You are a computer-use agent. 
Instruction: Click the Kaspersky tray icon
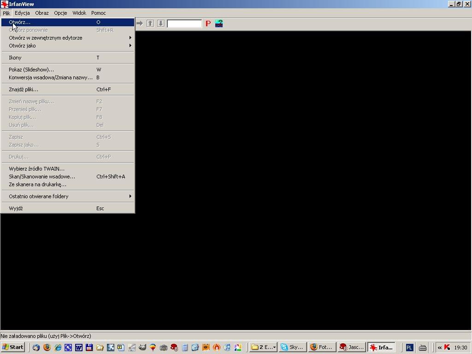tap(447, 348)
